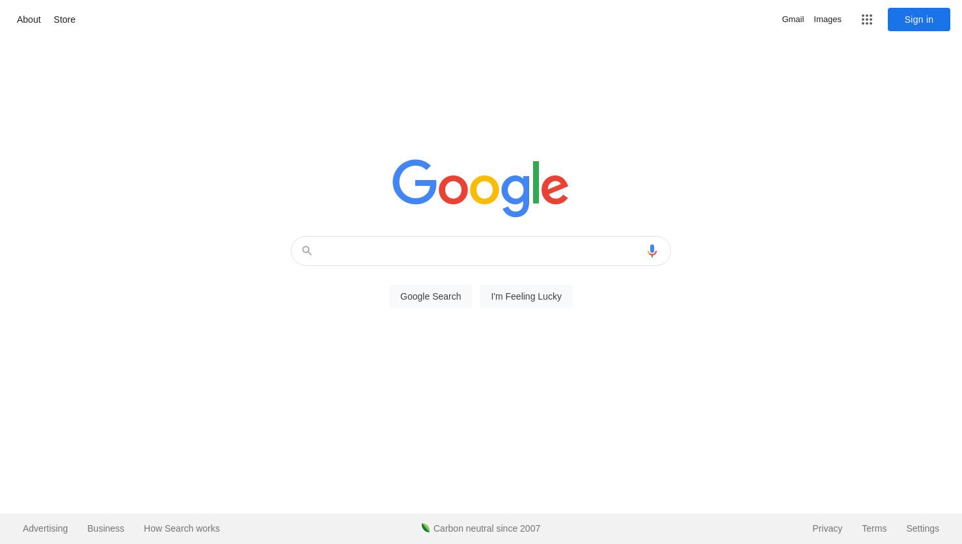
Task: Click the Google logo
Action: [x=480, y=188]
